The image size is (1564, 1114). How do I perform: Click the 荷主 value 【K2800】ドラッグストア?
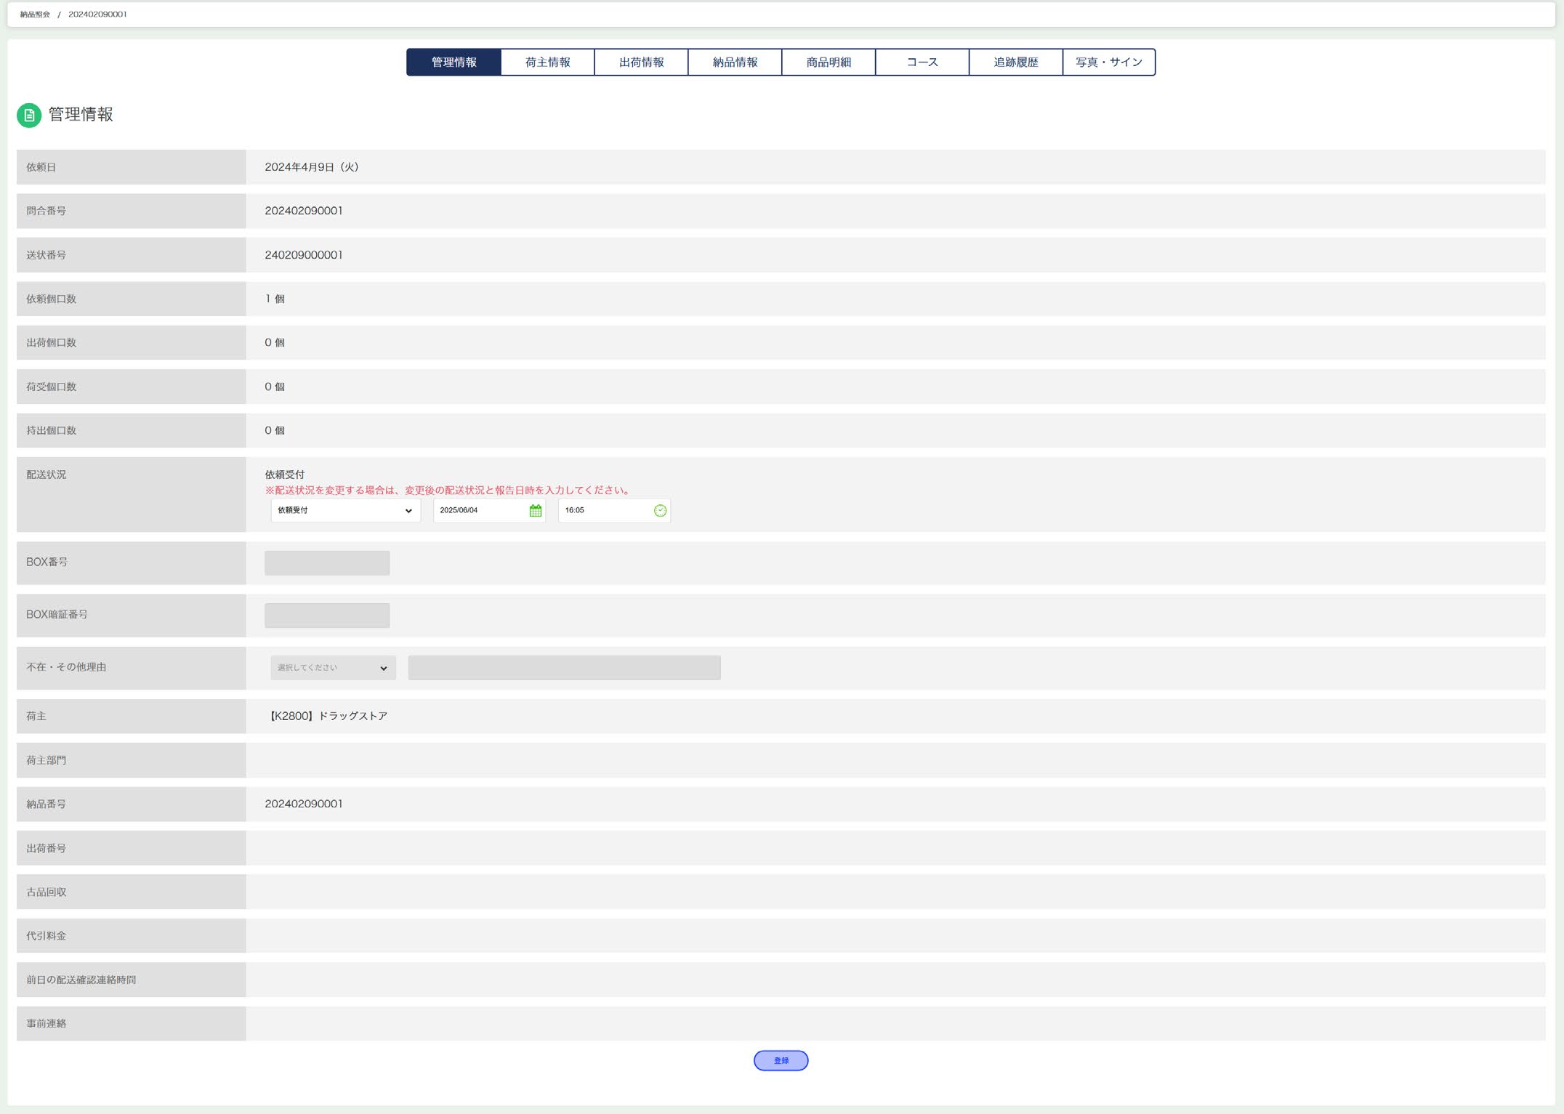point(326,716)
